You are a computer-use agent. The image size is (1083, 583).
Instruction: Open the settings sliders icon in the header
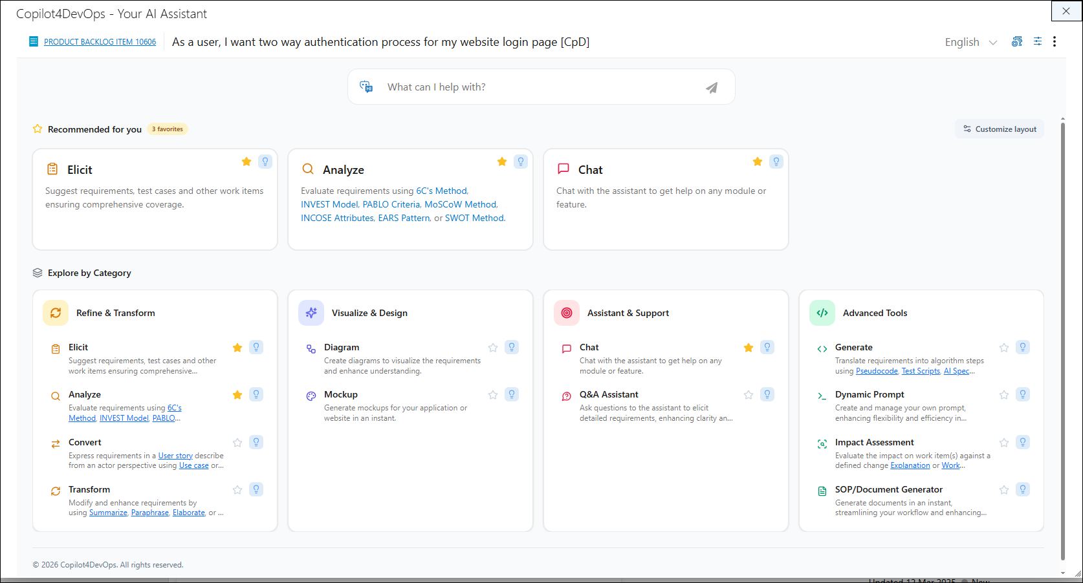click(1037, 41)
